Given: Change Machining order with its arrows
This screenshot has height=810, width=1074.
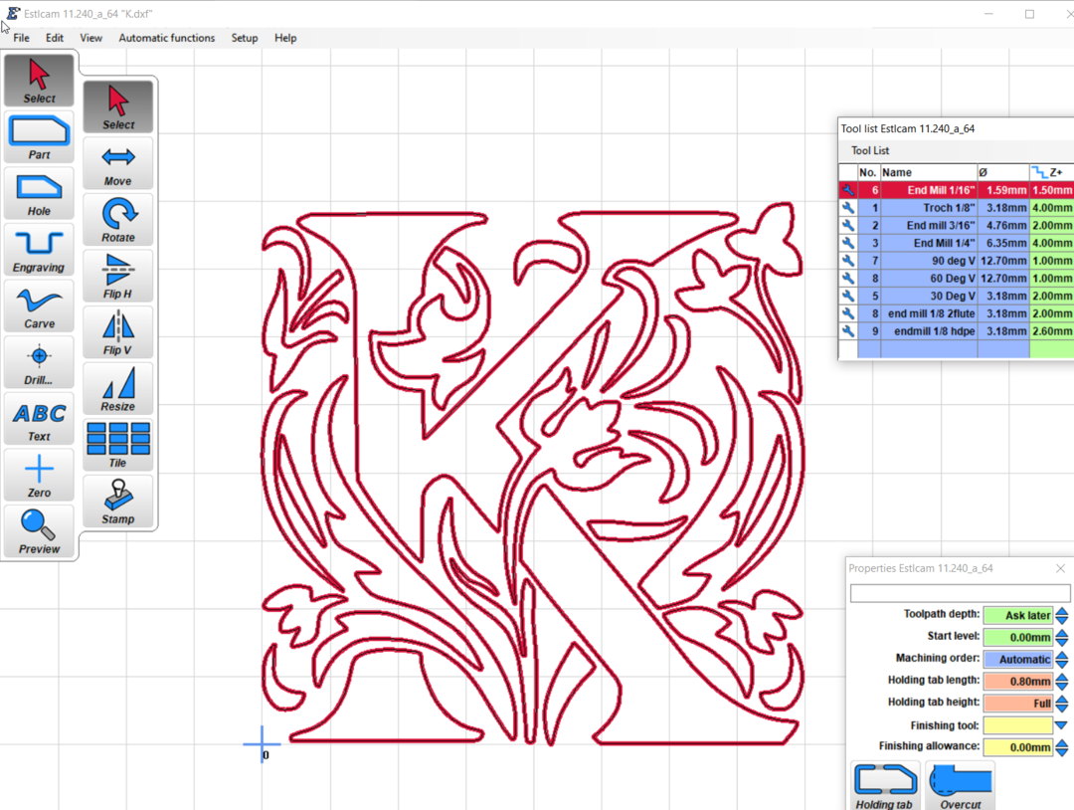Looking at the screenshot, I should coord(1062,660).
